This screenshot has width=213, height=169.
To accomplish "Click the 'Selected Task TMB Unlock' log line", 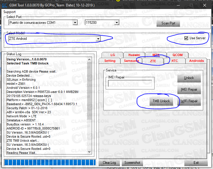I will tap(27, 63).
